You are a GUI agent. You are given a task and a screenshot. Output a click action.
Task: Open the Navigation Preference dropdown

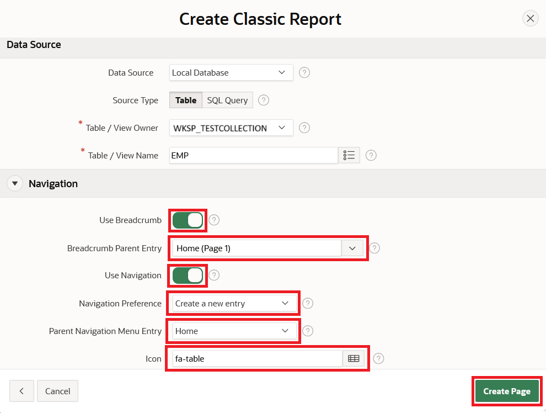(x=234, y=303)
